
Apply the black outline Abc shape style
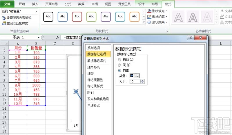coord(48,17)
